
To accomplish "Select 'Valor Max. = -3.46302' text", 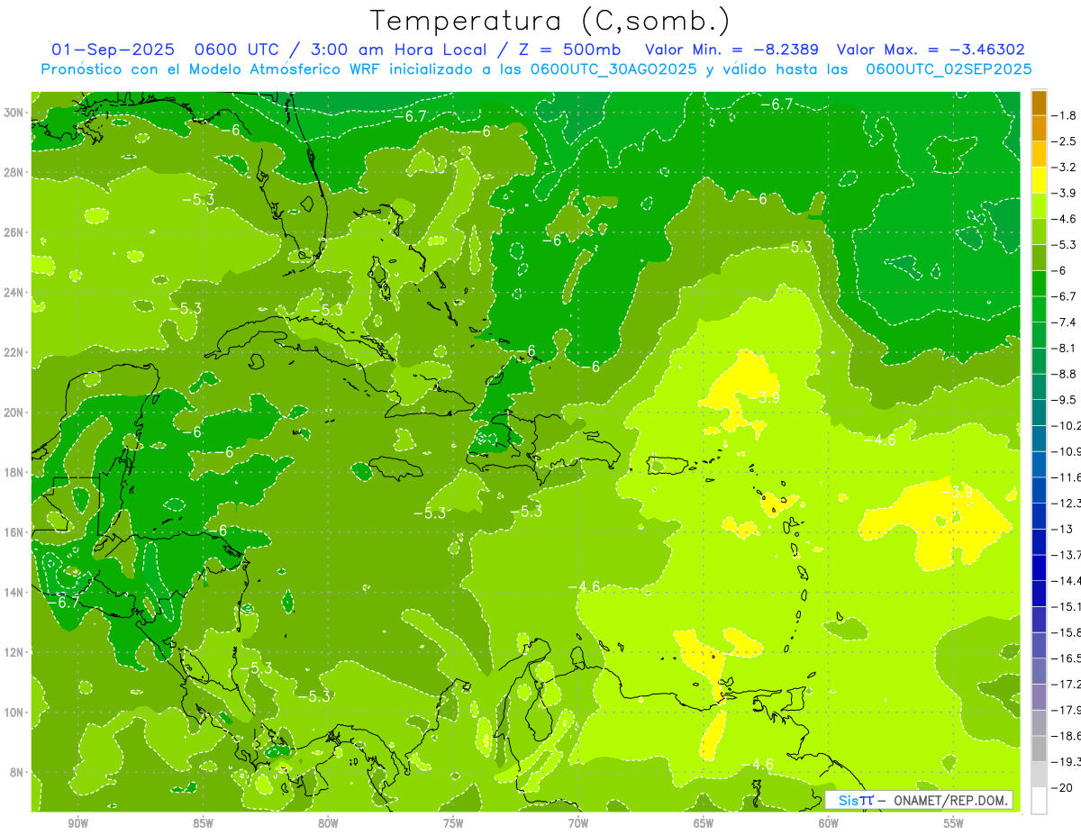I will click(931, 50).
